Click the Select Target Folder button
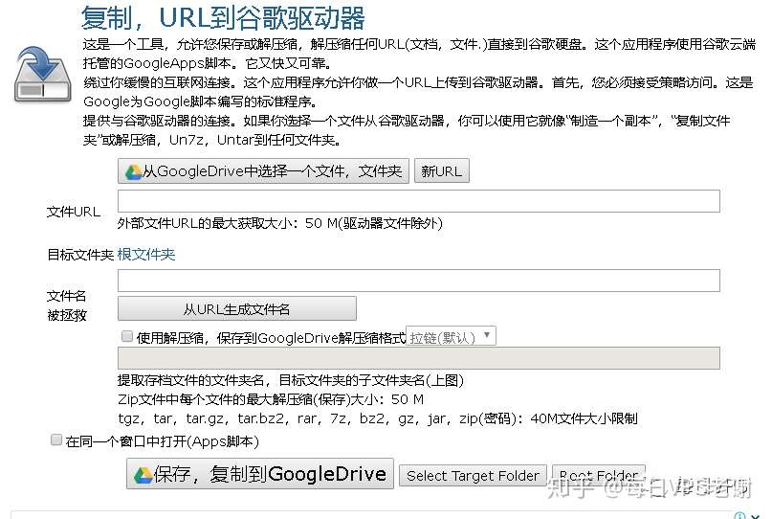This screenshot has width=772, height=519. (473, 476)
